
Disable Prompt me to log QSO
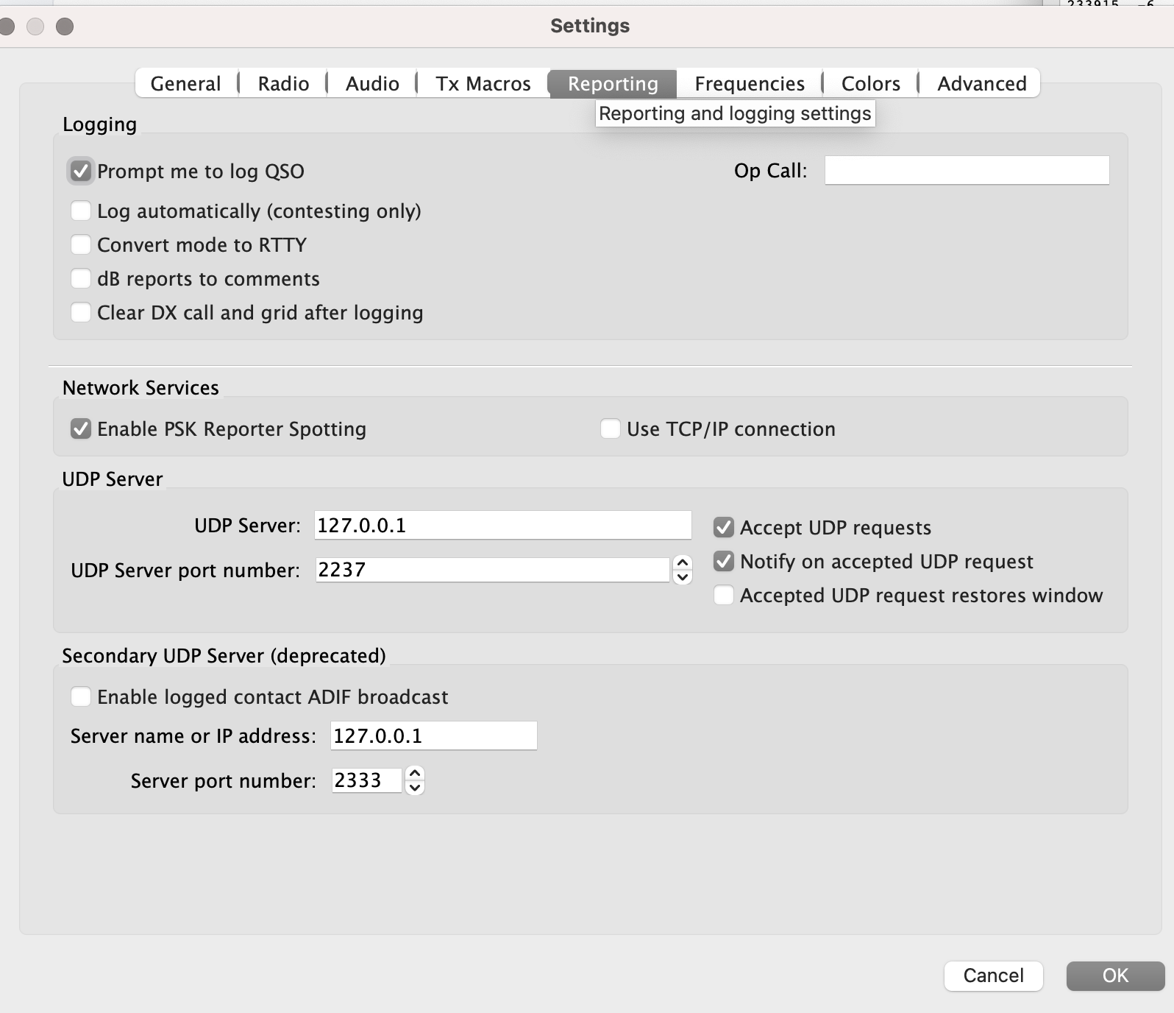pyautogui.click(x=81, y=172)
